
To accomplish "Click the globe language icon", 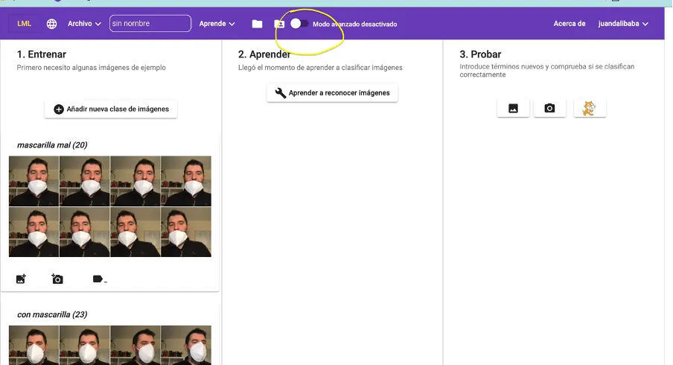I will click(51, 24).
